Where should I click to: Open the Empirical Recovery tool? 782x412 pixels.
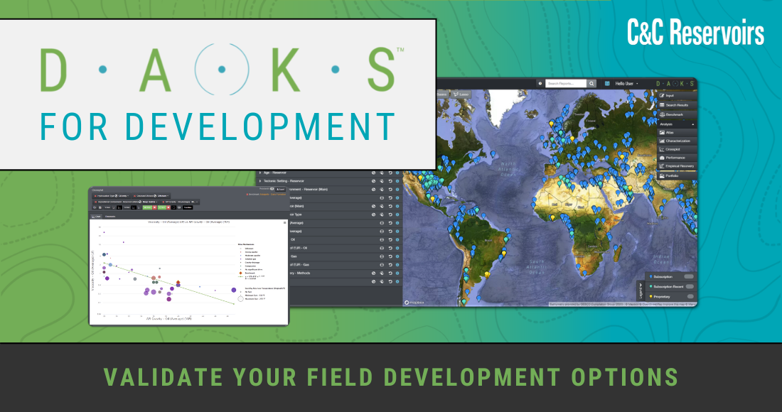(675, 166)
